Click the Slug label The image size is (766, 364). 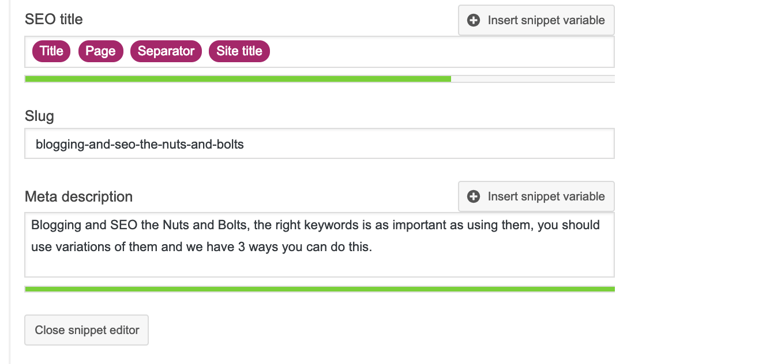point(39,116)
